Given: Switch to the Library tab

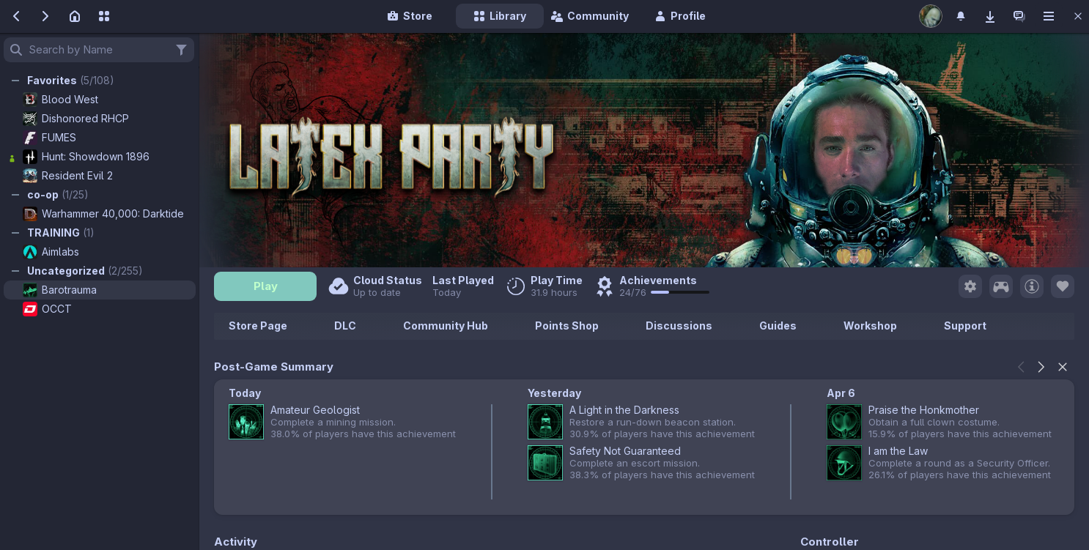Looking at the screenshot, I should [x=500, y=16].
